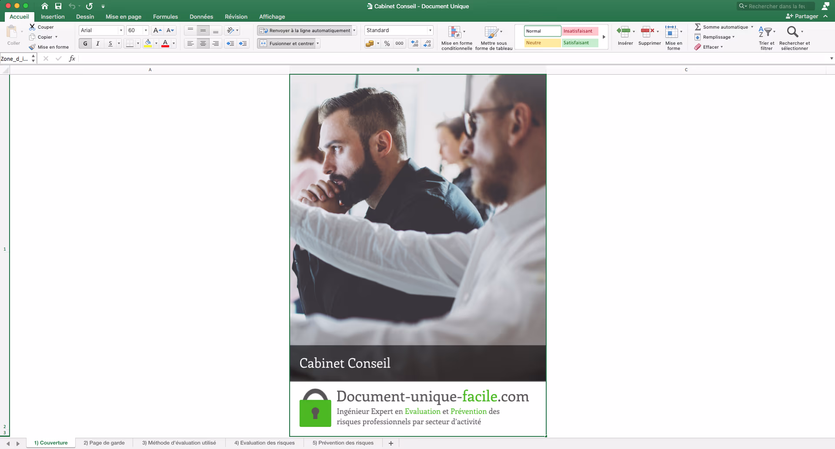Open the Standard number format dropdown
This screenshot has width=835, height=449.
[x=430, y=30]
